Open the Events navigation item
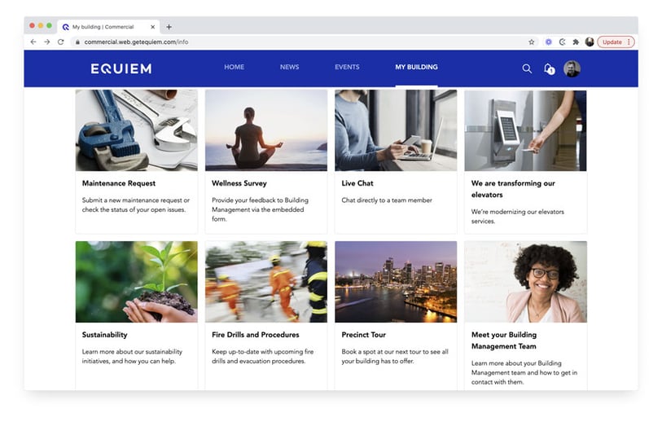 pos(347,67)
